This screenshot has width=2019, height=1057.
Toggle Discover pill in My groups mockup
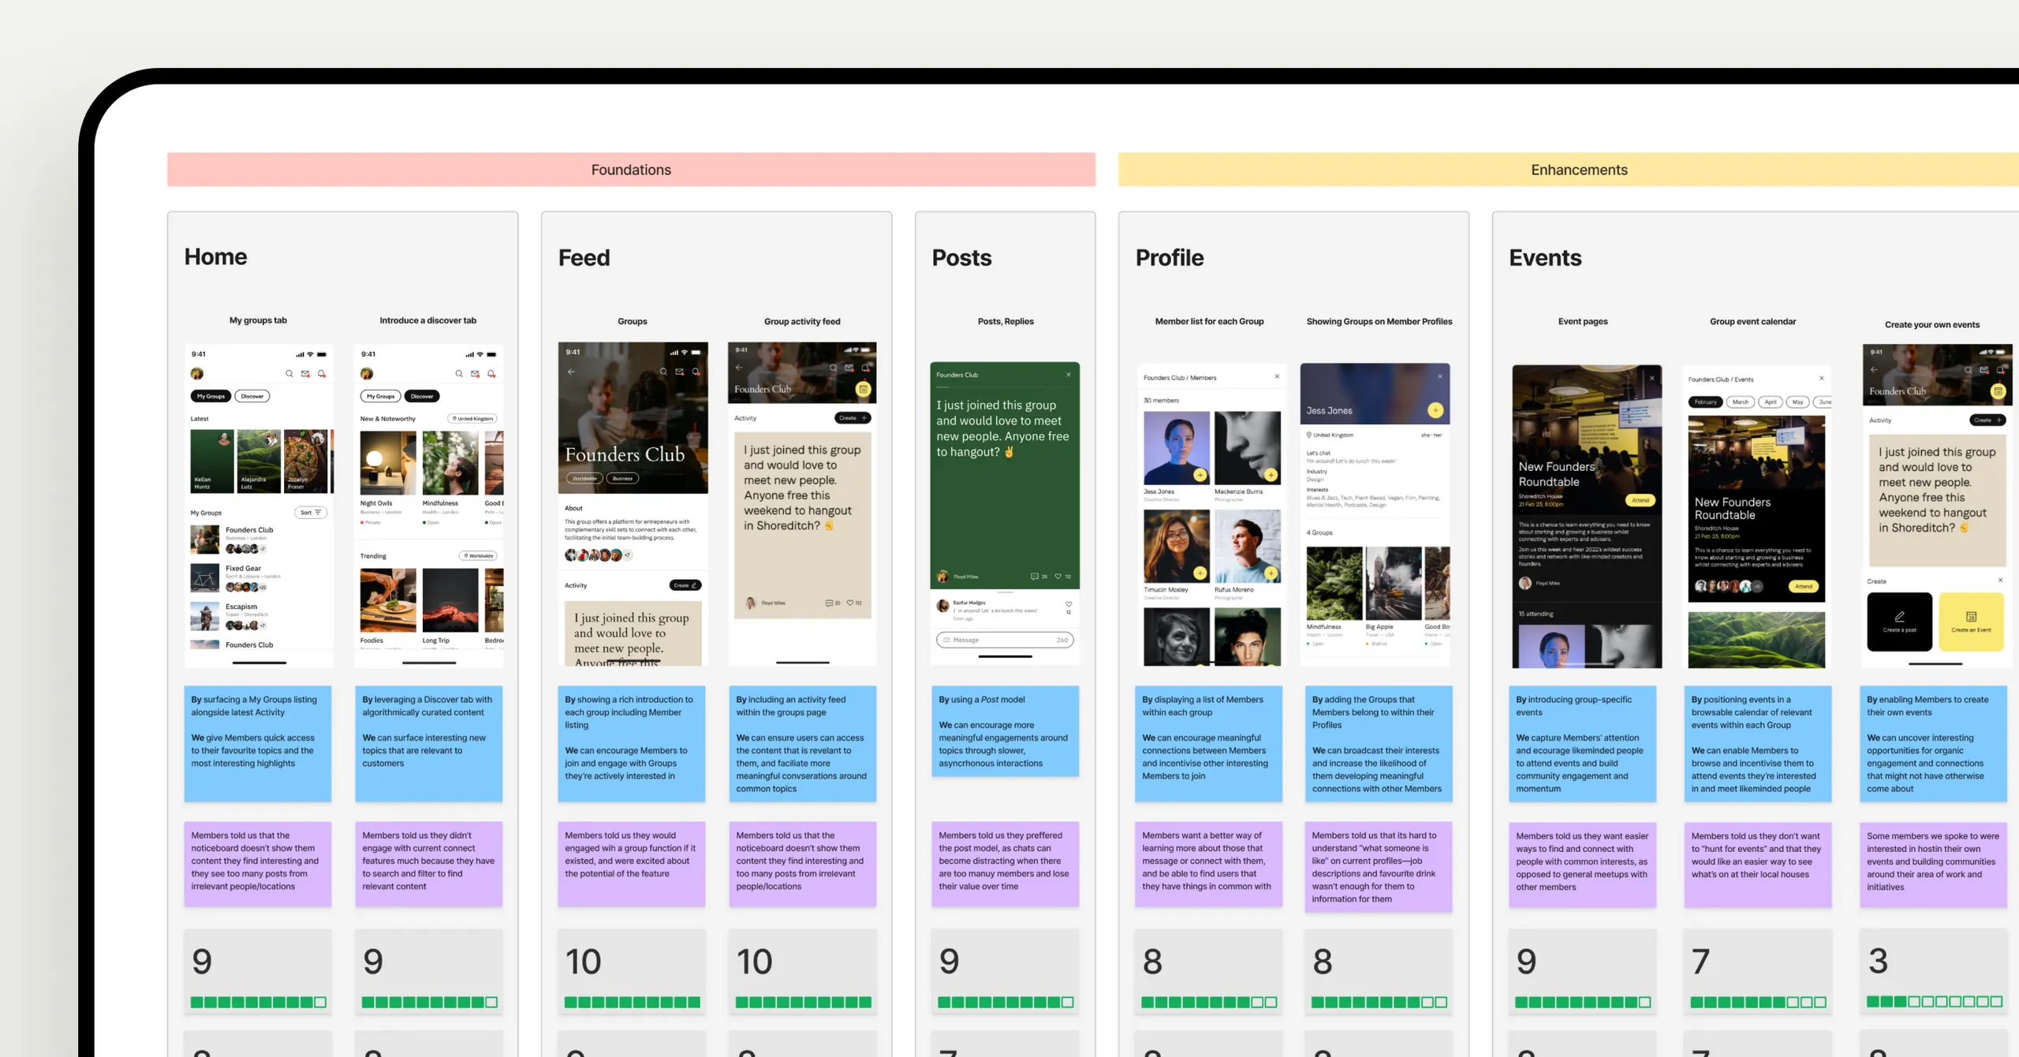tap(252, 396)
